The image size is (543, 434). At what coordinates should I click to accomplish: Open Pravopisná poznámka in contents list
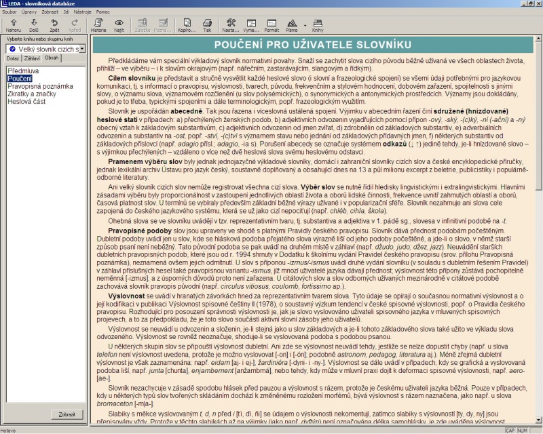tap(41, 86)
